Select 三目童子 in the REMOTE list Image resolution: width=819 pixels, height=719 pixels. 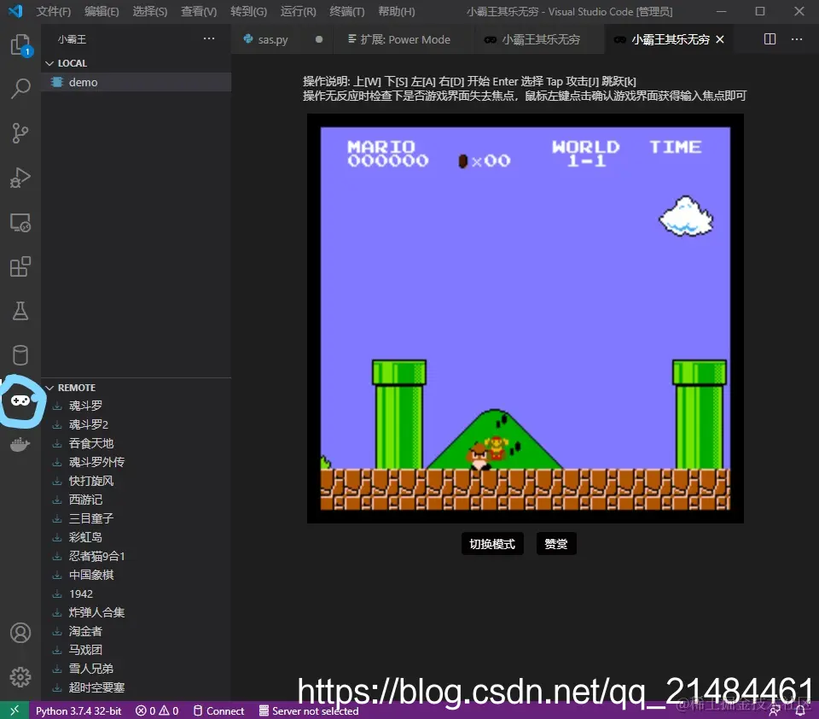click(136, 518)
